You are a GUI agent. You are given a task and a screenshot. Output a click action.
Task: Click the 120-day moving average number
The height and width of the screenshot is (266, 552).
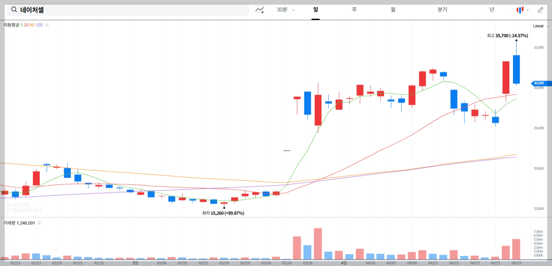pyautogui.click(x=39, y=25)
